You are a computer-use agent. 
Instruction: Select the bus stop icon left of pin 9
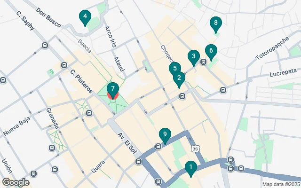point(158,147)
